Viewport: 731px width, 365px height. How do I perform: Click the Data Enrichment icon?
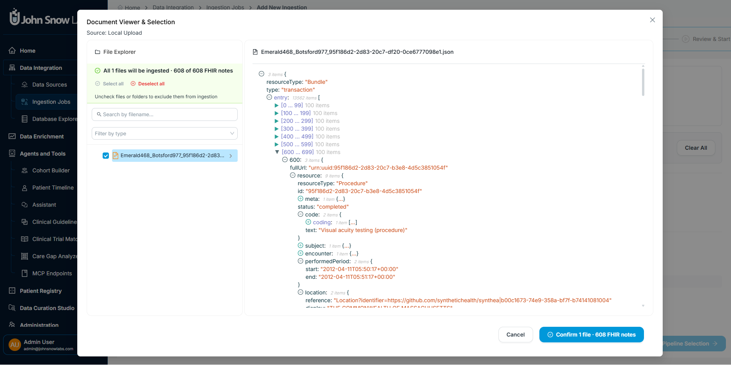point(12,136)
